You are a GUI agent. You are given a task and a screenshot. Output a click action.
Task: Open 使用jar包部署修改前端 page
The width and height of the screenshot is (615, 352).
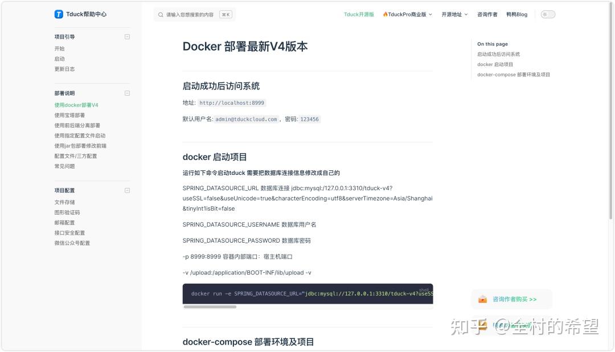click(x=80, y=146)
